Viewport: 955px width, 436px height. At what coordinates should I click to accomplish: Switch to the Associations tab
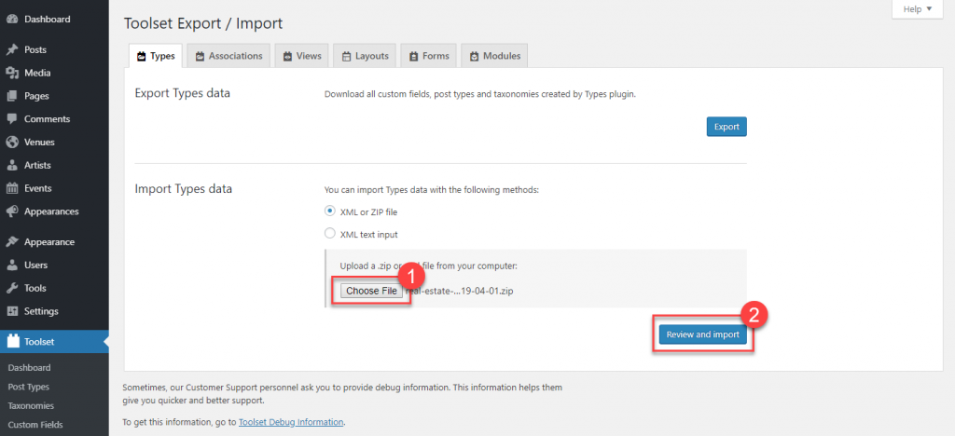click(229, 55)
